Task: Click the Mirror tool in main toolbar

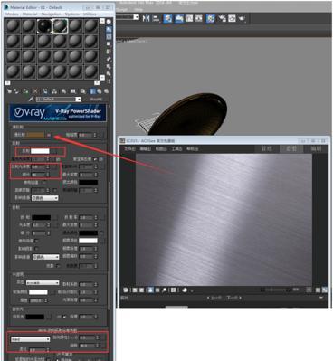Action: coord(146,18)
